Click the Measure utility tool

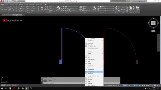[123, 8]
